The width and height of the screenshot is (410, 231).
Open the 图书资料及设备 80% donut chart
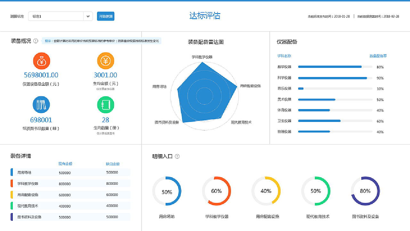[x=365, y=191]
